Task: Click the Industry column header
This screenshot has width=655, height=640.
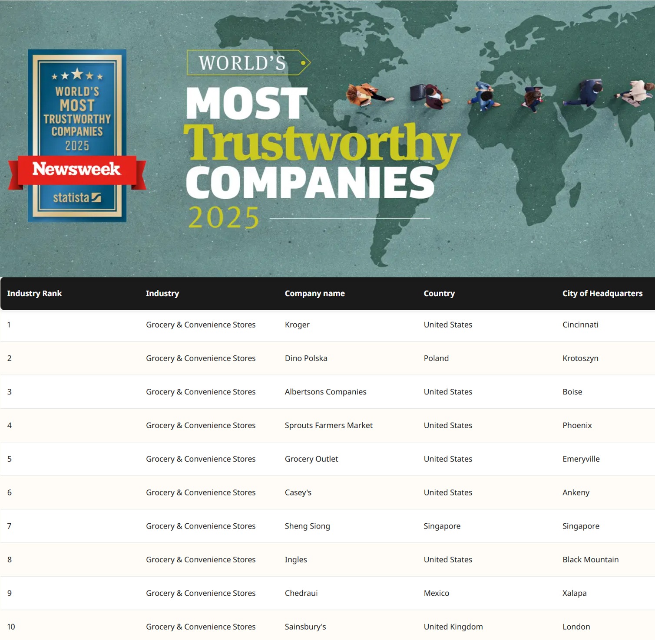Action: click(162, 293)
